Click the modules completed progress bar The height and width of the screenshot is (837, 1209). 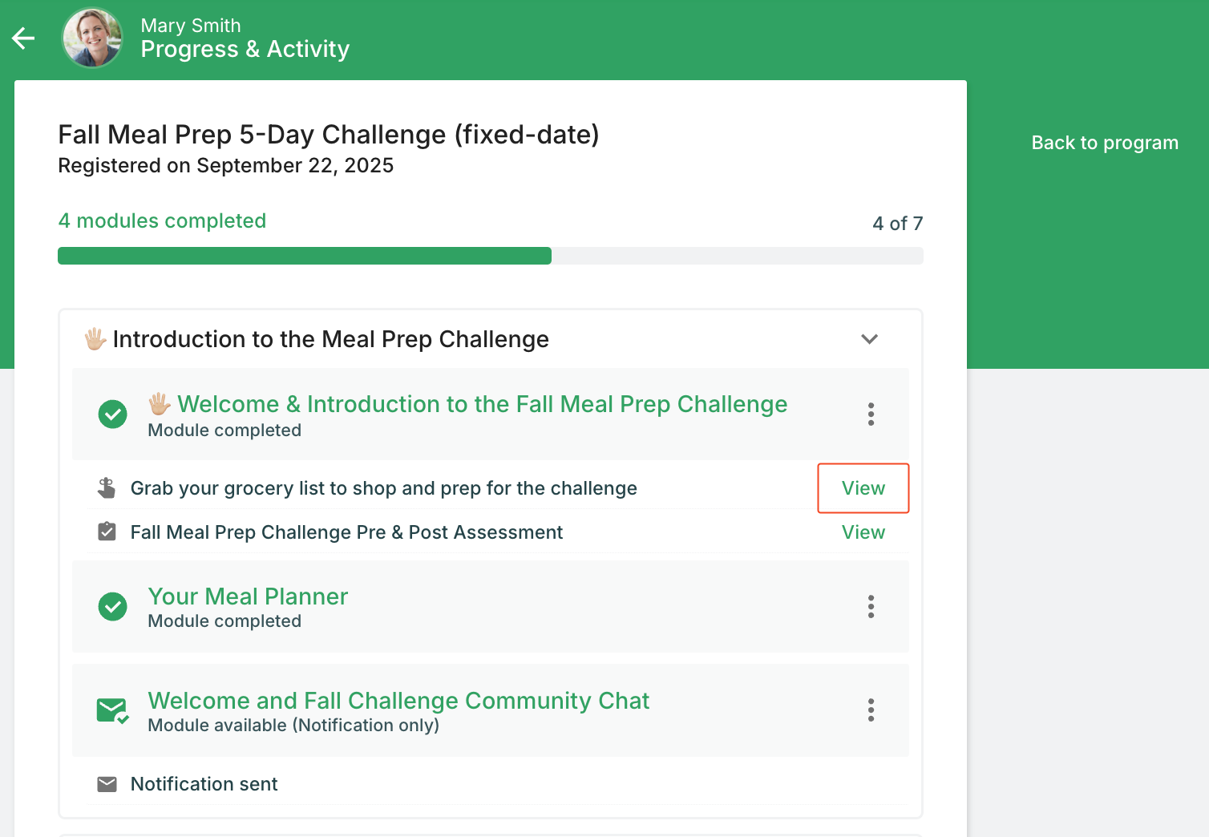490,256
